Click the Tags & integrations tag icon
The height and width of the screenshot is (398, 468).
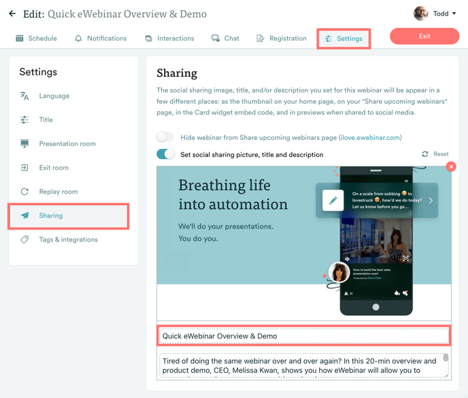[24, 240]
